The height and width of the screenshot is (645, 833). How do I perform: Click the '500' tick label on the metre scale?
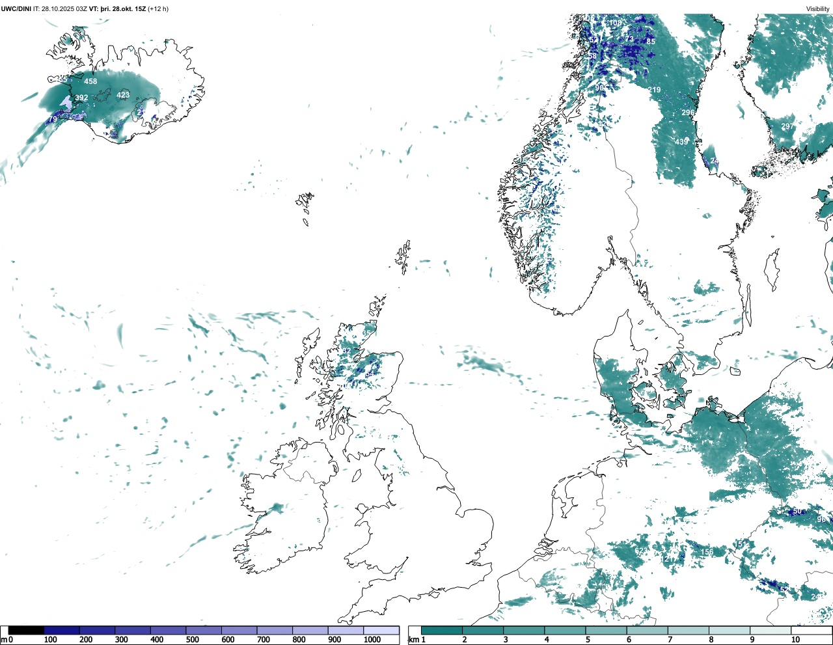coord(193,640)
